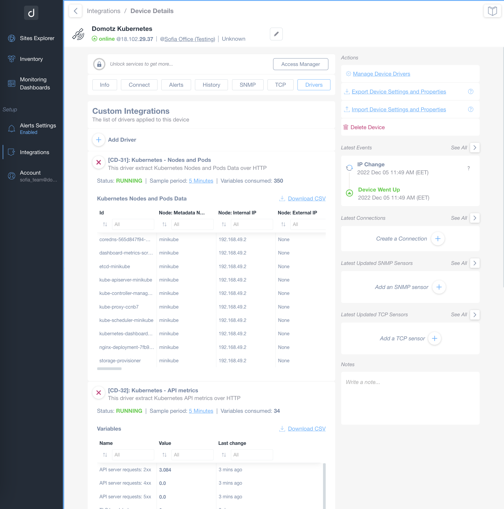Expand See All for Latest Updated SNMP Sensors
Screen dimensions: 504x509
(475, 263)
